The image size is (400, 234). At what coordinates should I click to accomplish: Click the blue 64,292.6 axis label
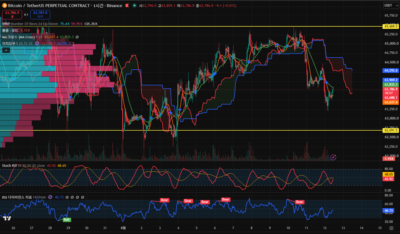pos(391,70)
